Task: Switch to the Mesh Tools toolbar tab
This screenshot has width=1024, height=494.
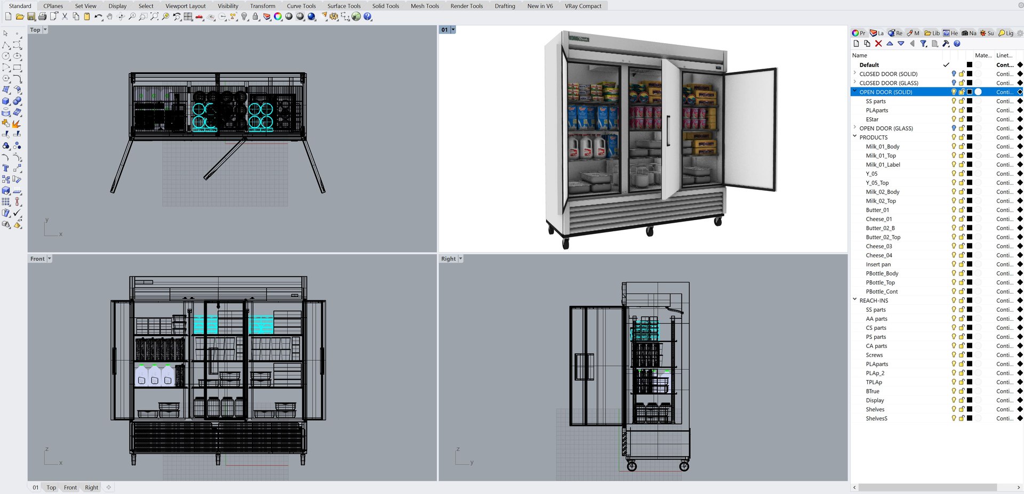Action: click(425, 6)
